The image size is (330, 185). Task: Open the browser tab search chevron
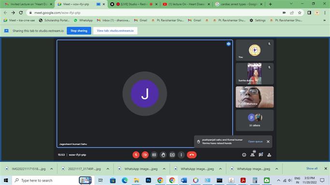click(291, 4)
